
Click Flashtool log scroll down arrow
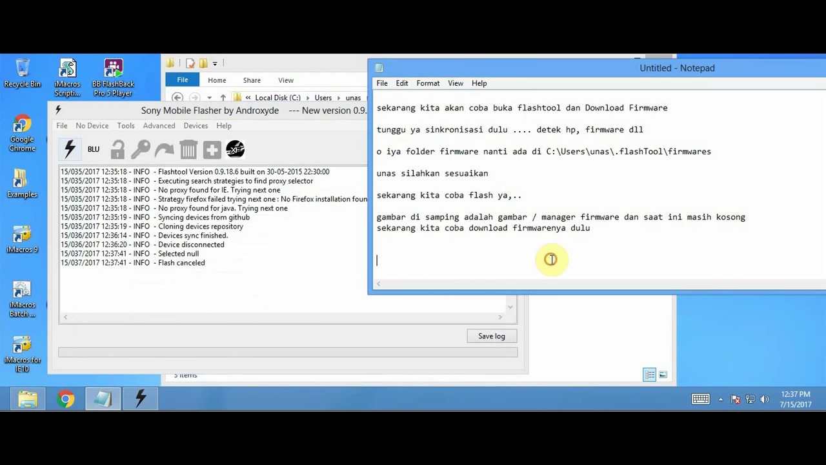(511, 307)
